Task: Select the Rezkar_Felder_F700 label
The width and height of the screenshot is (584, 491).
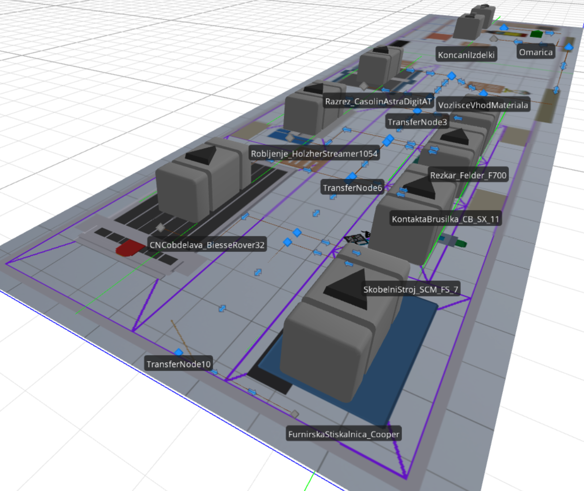Action: (468, 175)
